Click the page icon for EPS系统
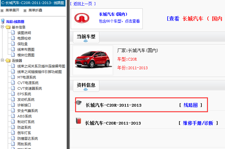 coord(13,94)
